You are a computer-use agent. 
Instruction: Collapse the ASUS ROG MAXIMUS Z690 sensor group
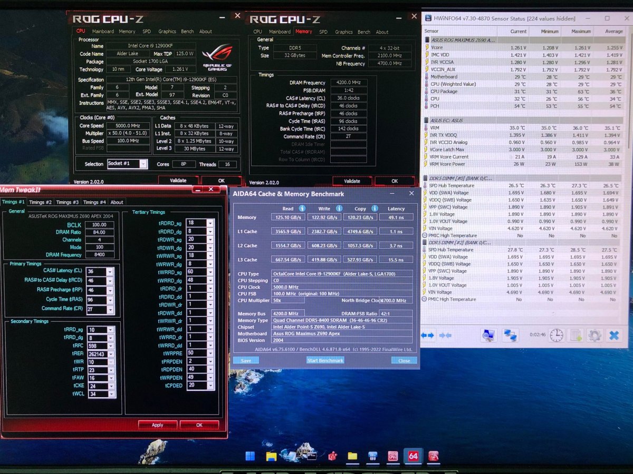tap(427, 40)
